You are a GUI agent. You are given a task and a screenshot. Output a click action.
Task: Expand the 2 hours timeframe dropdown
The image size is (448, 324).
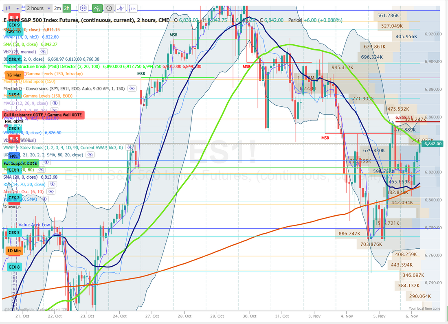pos(39,8)
